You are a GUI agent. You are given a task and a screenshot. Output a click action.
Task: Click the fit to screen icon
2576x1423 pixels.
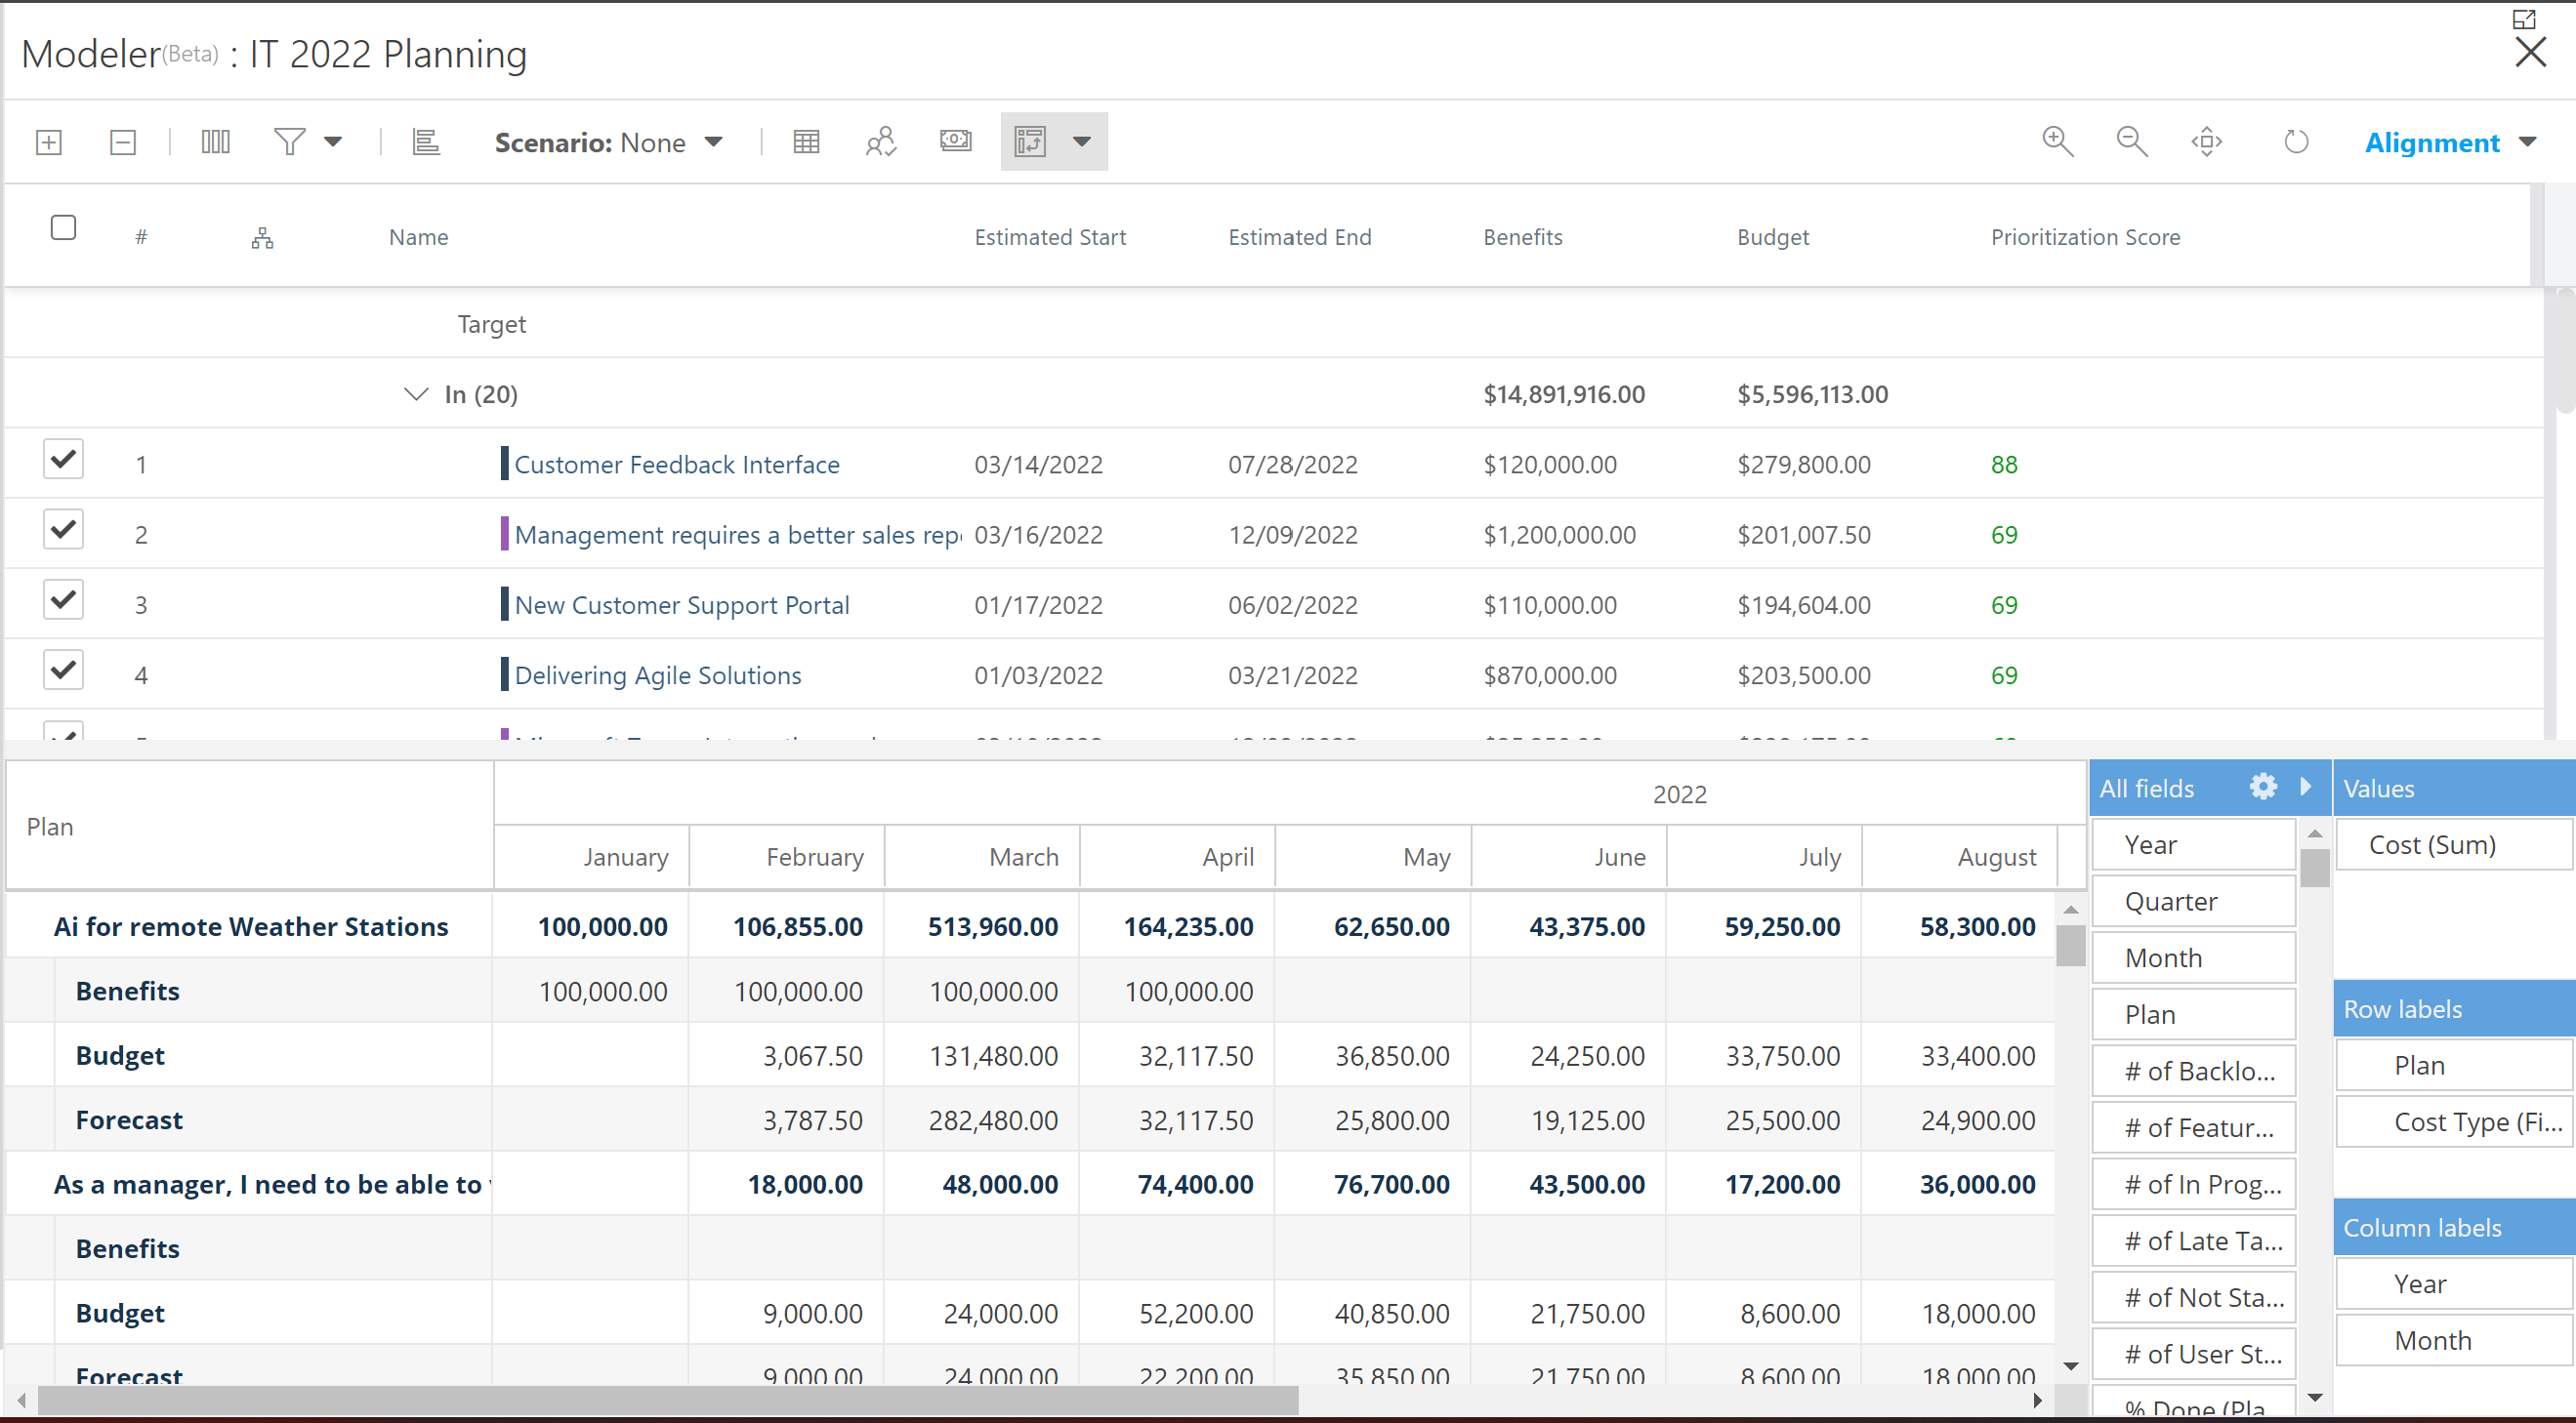(2207, 142)
